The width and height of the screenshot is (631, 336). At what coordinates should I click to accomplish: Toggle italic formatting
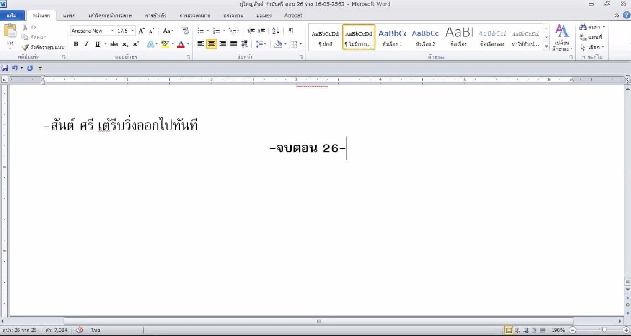86,44
